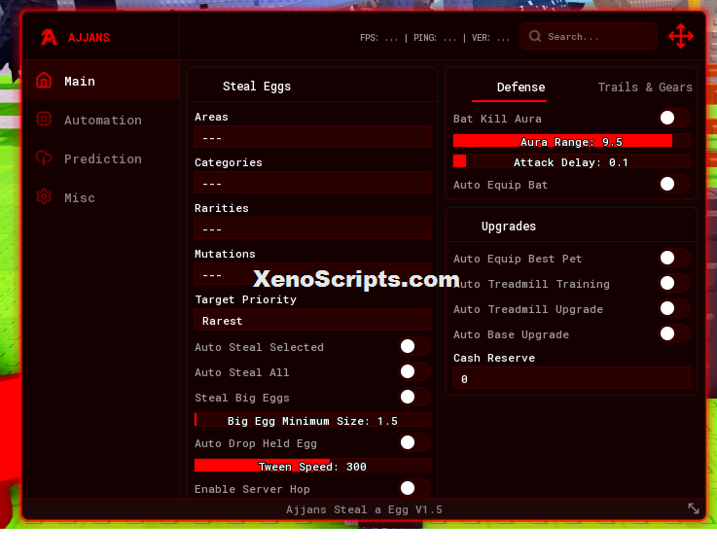The image size is (717, 558).
Task: Click the Prediction cloud icon
Action: pyautogui.click(x=44, y=157)
